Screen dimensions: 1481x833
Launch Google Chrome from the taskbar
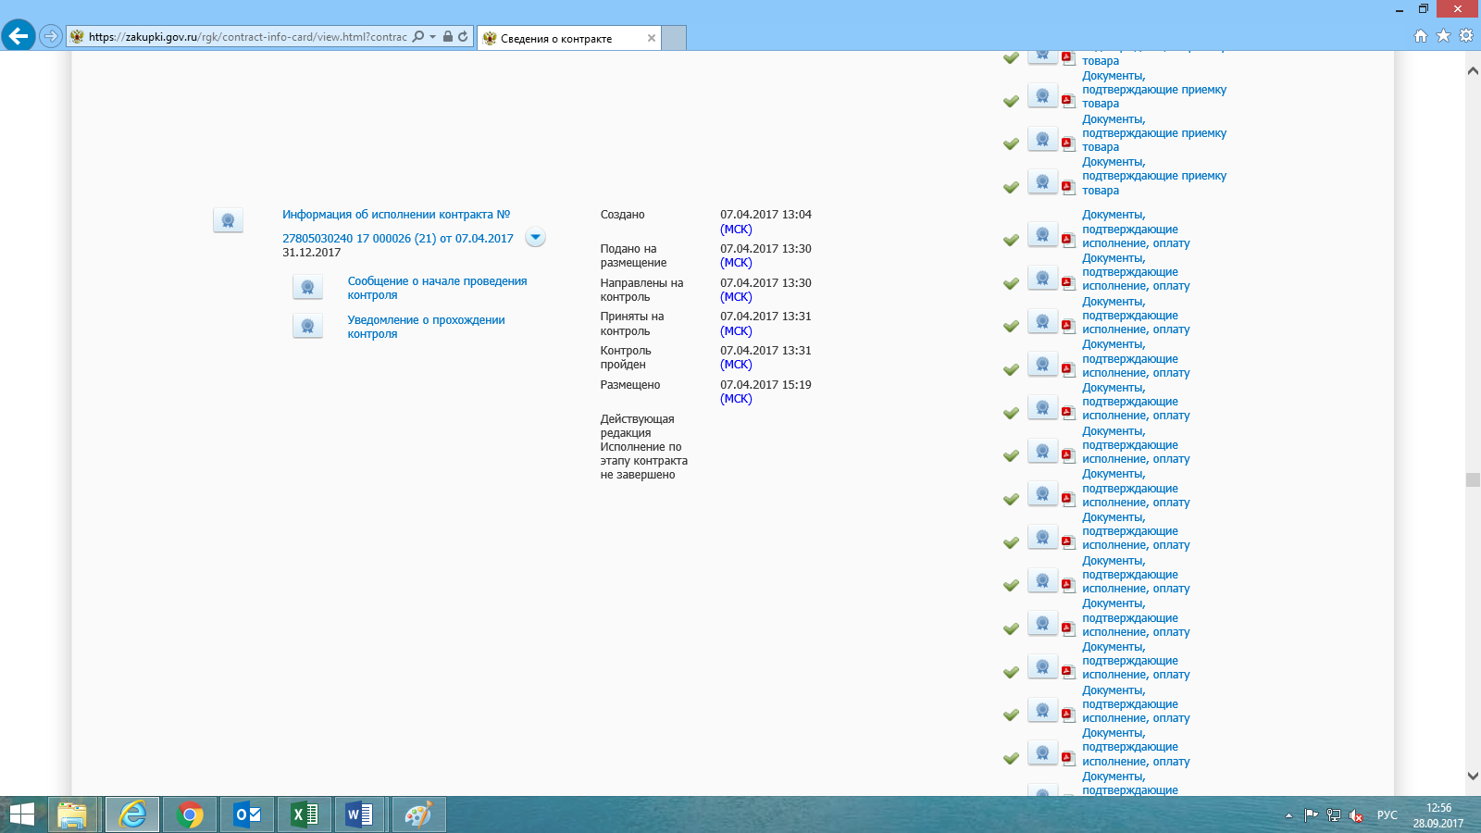click(190, 814)
